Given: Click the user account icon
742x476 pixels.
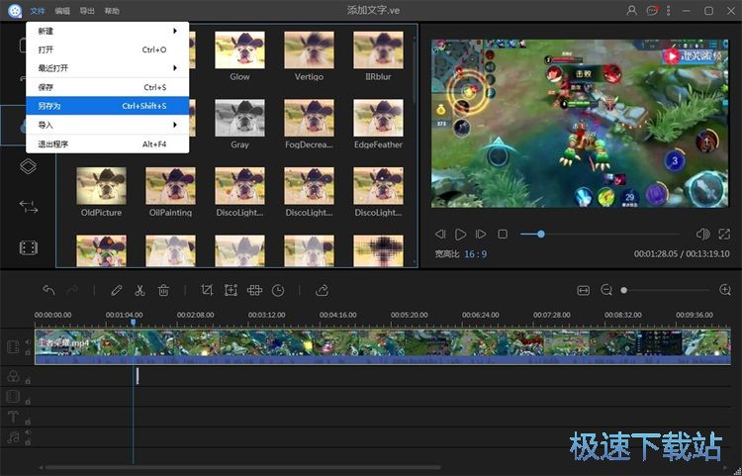Looking at the screenshot, I should [631, 11].
